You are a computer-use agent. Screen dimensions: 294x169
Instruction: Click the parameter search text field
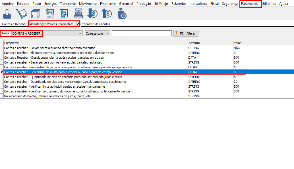point(142,33)
